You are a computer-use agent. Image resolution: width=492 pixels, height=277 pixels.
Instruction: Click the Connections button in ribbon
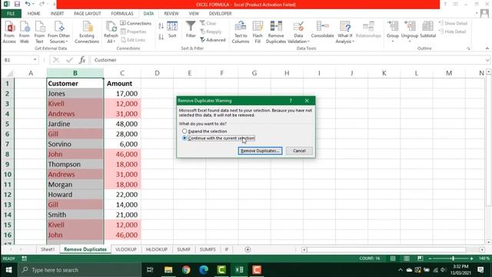(x=135, y=23)
